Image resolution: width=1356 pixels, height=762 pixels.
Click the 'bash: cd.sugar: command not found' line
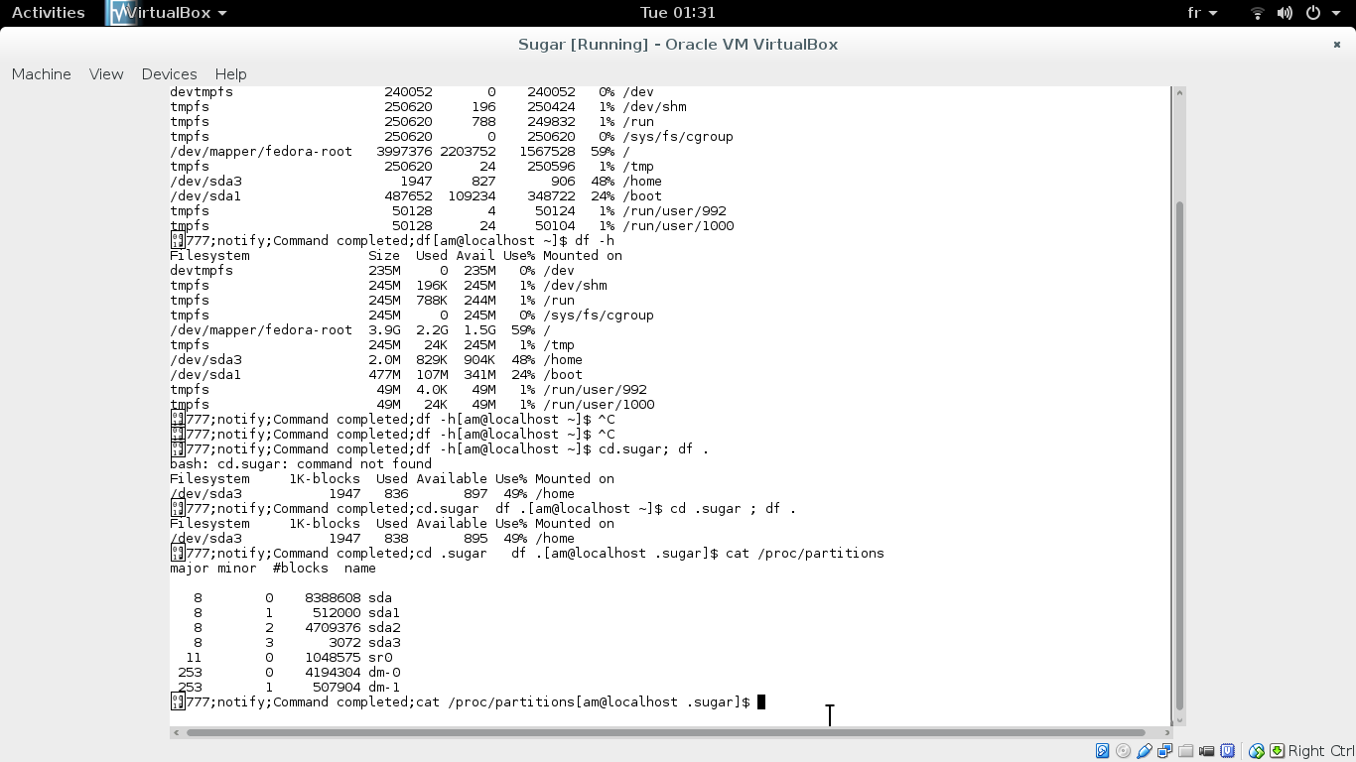point(301,463)
